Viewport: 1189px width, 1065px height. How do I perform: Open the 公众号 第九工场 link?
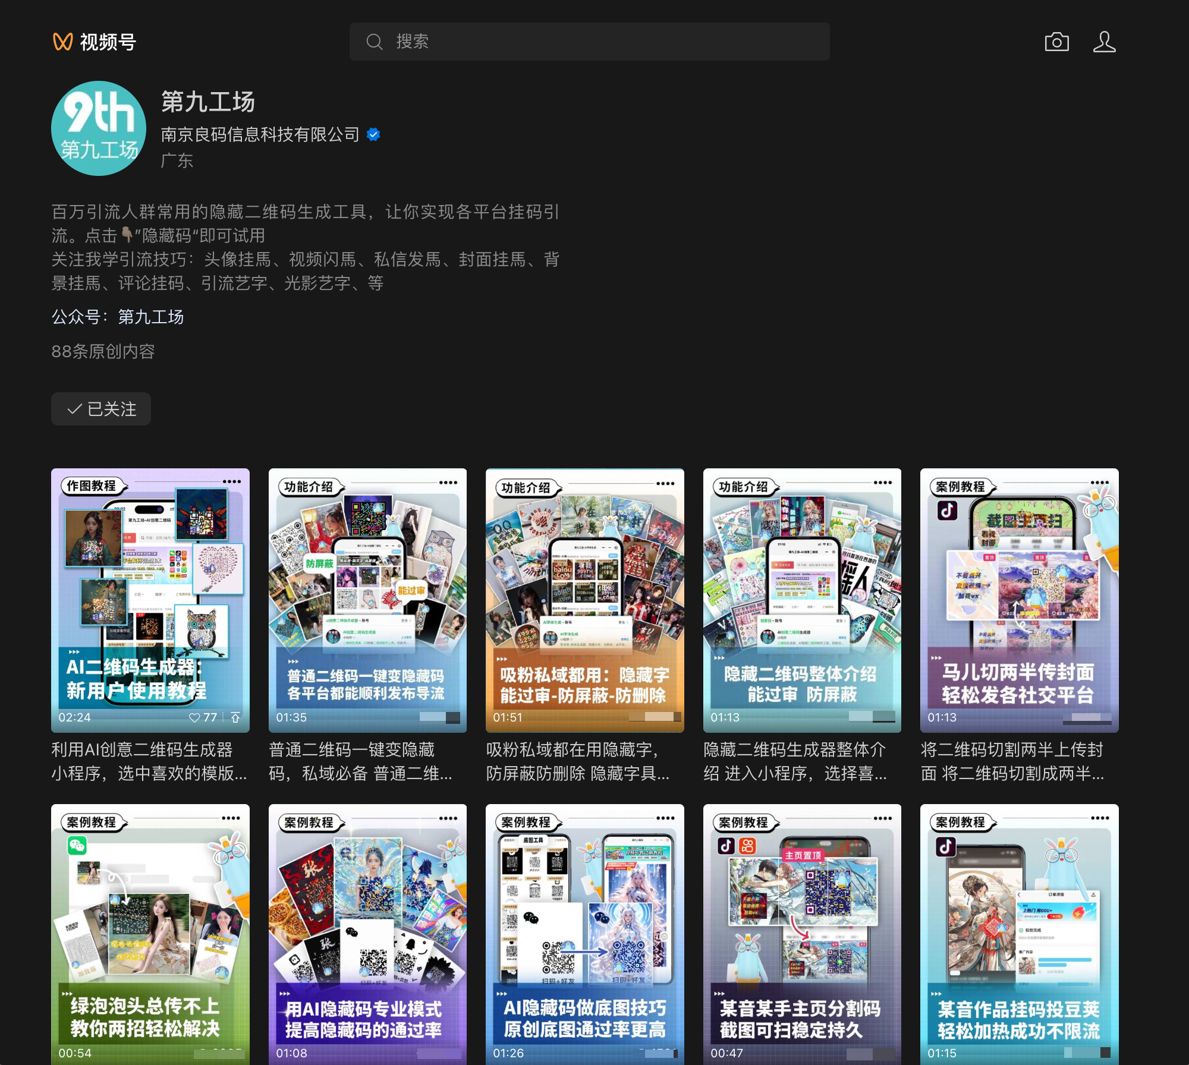point(150,317)
